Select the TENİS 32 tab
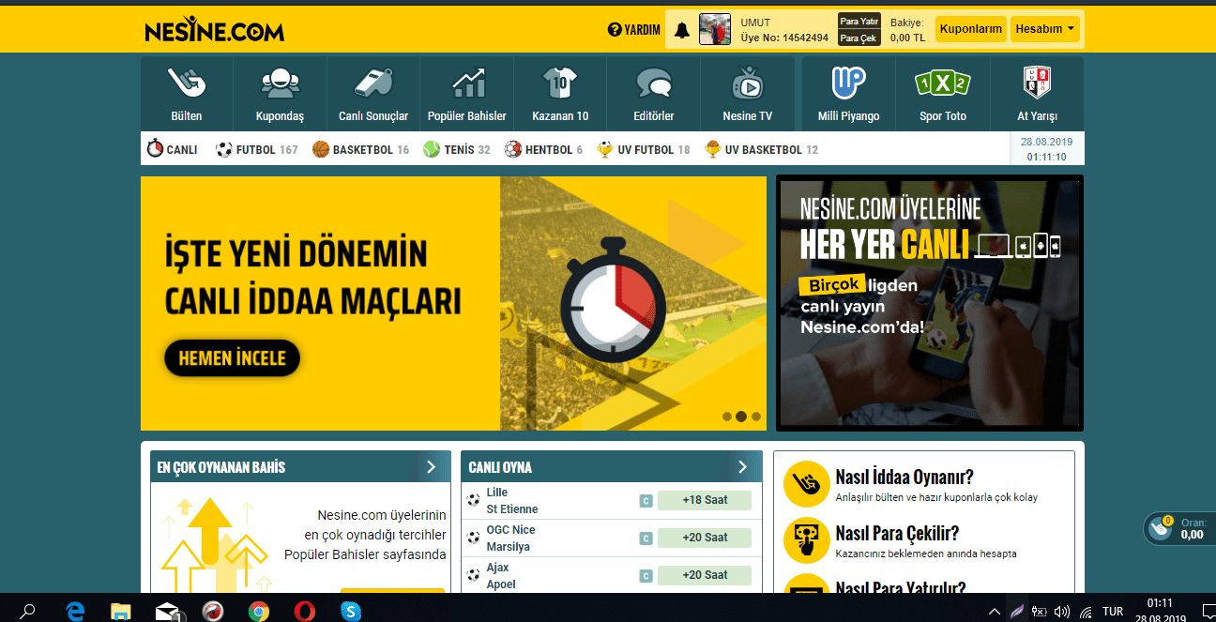 point(457,149)
